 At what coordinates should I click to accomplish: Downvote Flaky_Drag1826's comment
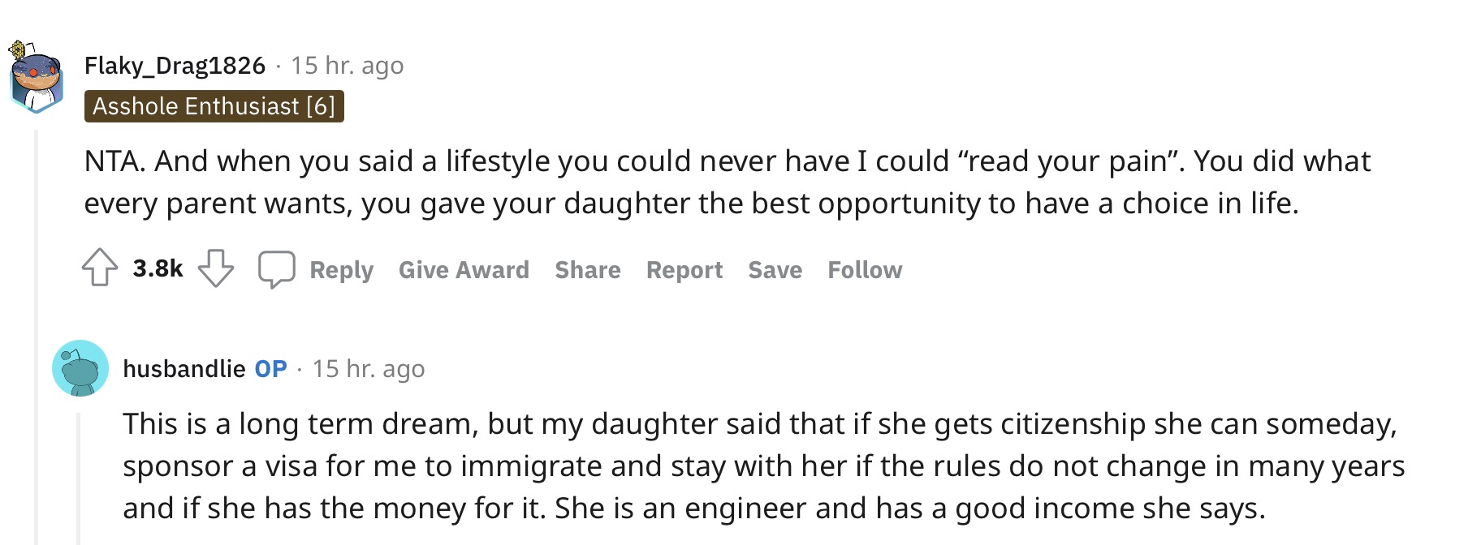tap(216, 268)
